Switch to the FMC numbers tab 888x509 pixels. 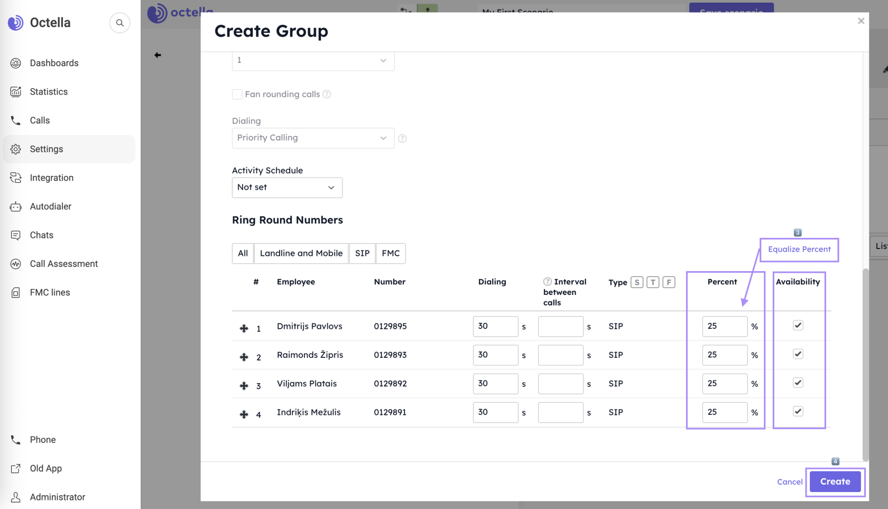pos(391,253)
